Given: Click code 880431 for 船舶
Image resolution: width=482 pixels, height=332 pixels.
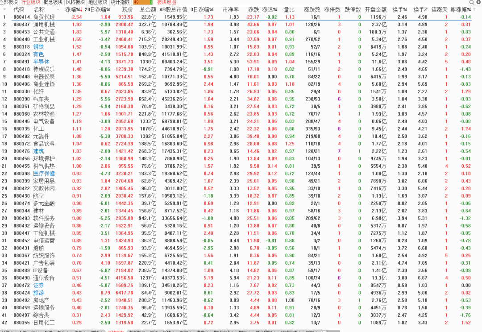Looking at the screenshot, I should (x=21, y=248).
